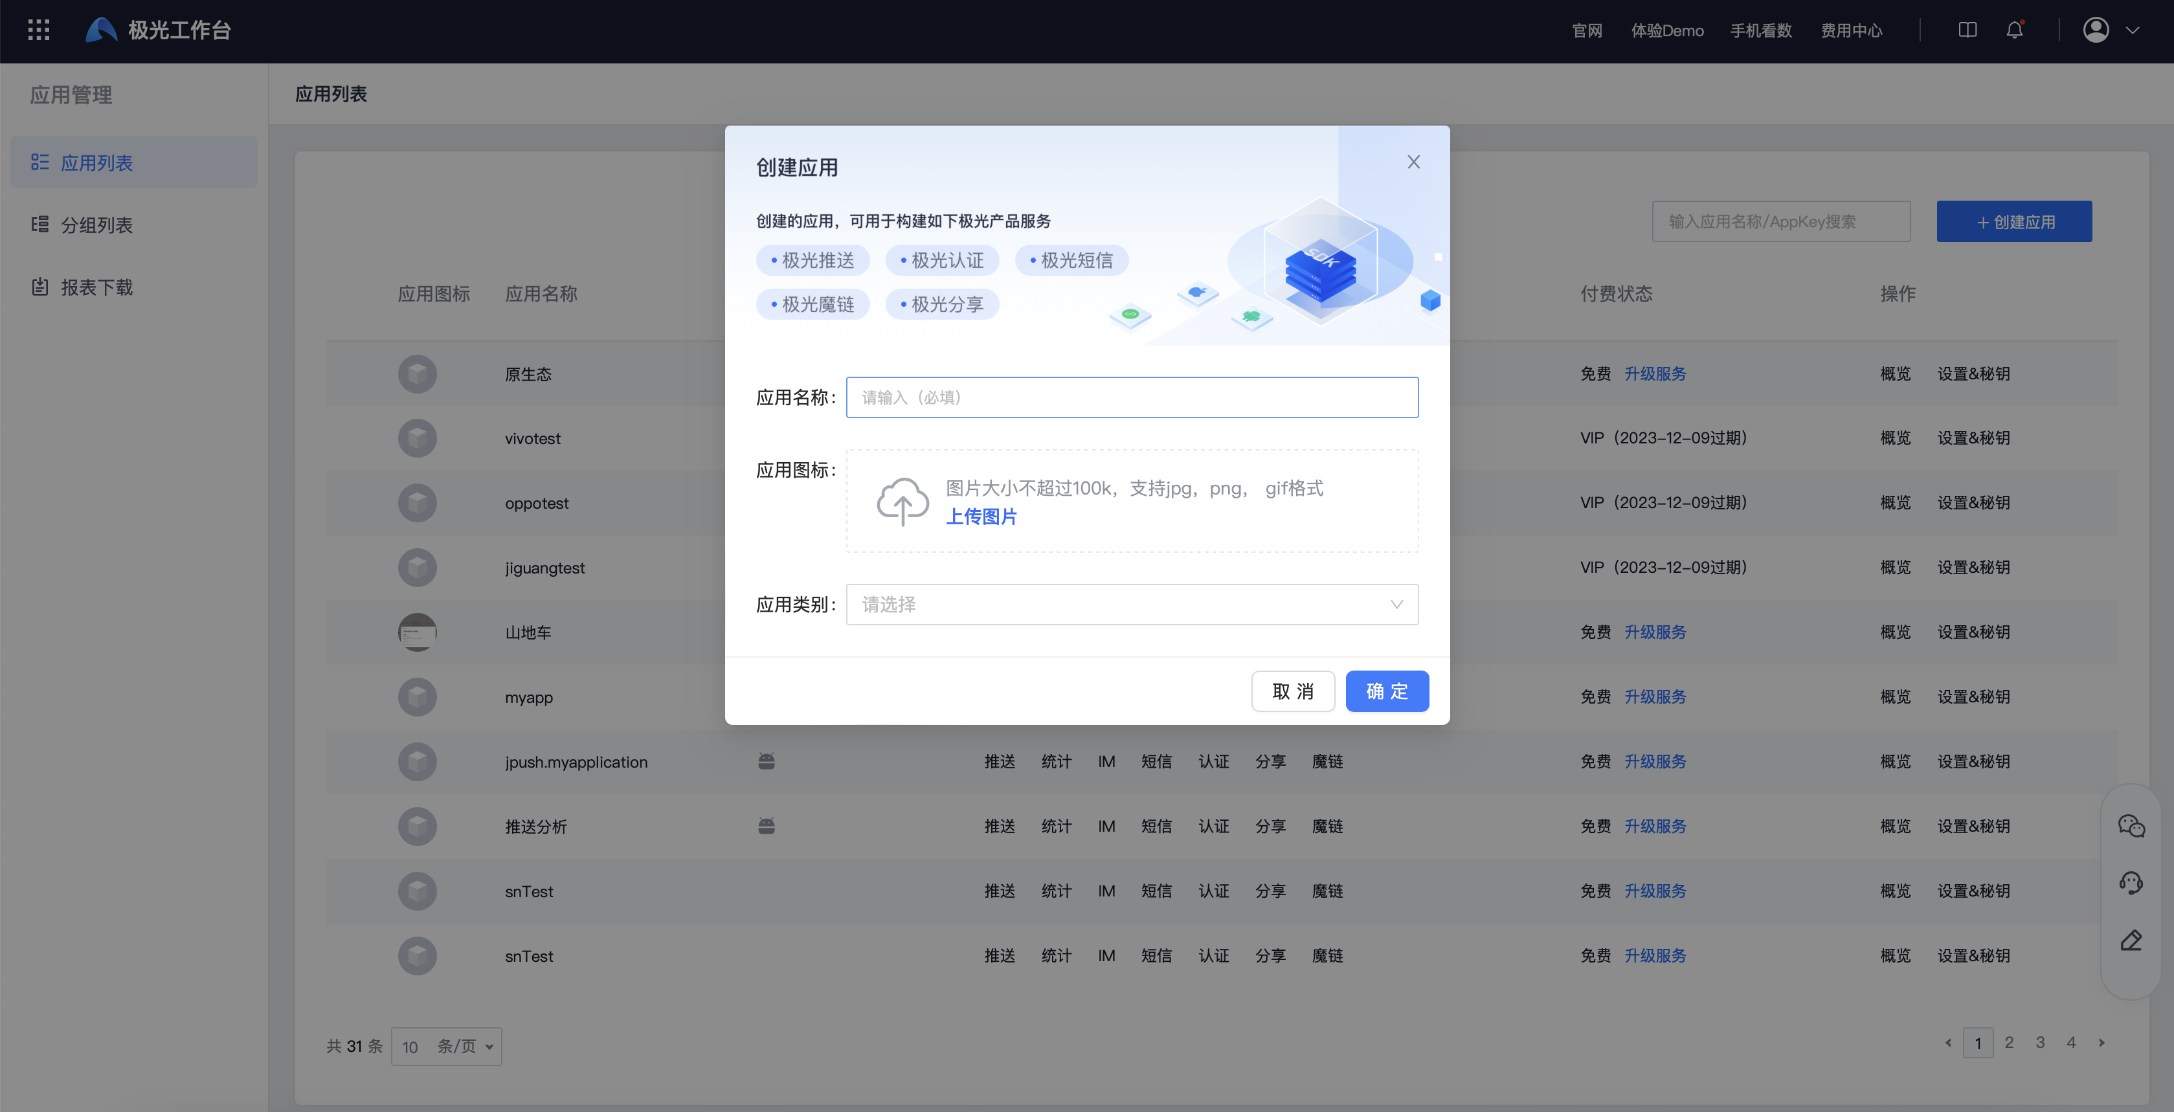The image size is (2174, 1112).
Task: Open the customer service headset icon
Action: [x=2131, y=884]
